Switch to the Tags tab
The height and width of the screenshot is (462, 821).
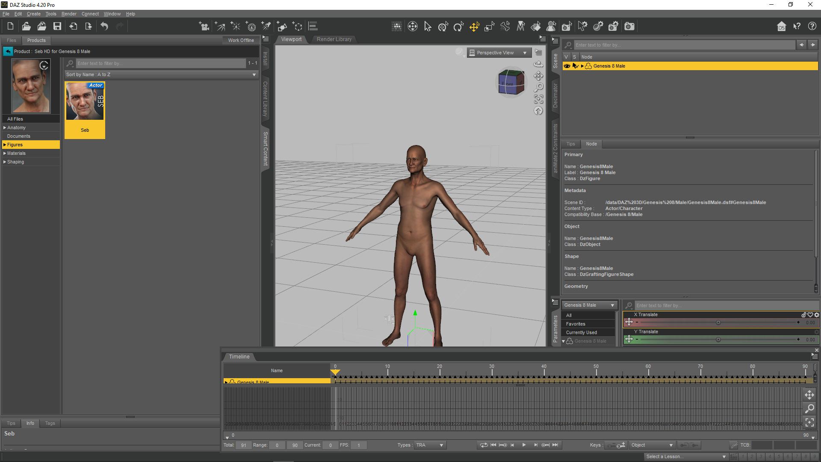click(x=50, y=423)
